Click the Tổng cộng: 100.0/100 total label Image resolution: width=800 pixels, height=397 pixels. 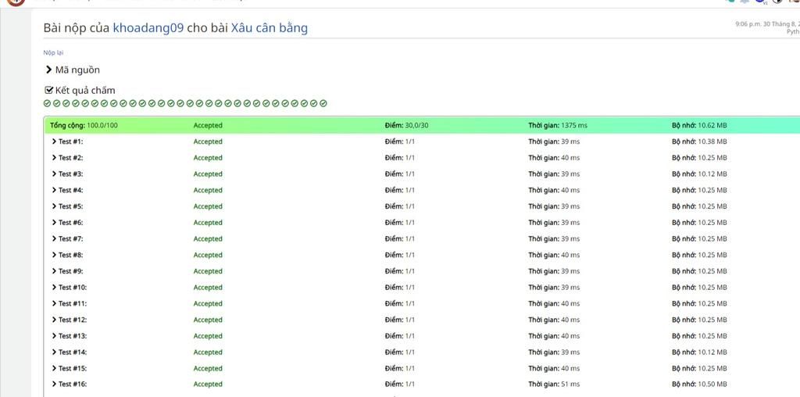(x=84, y=126)
